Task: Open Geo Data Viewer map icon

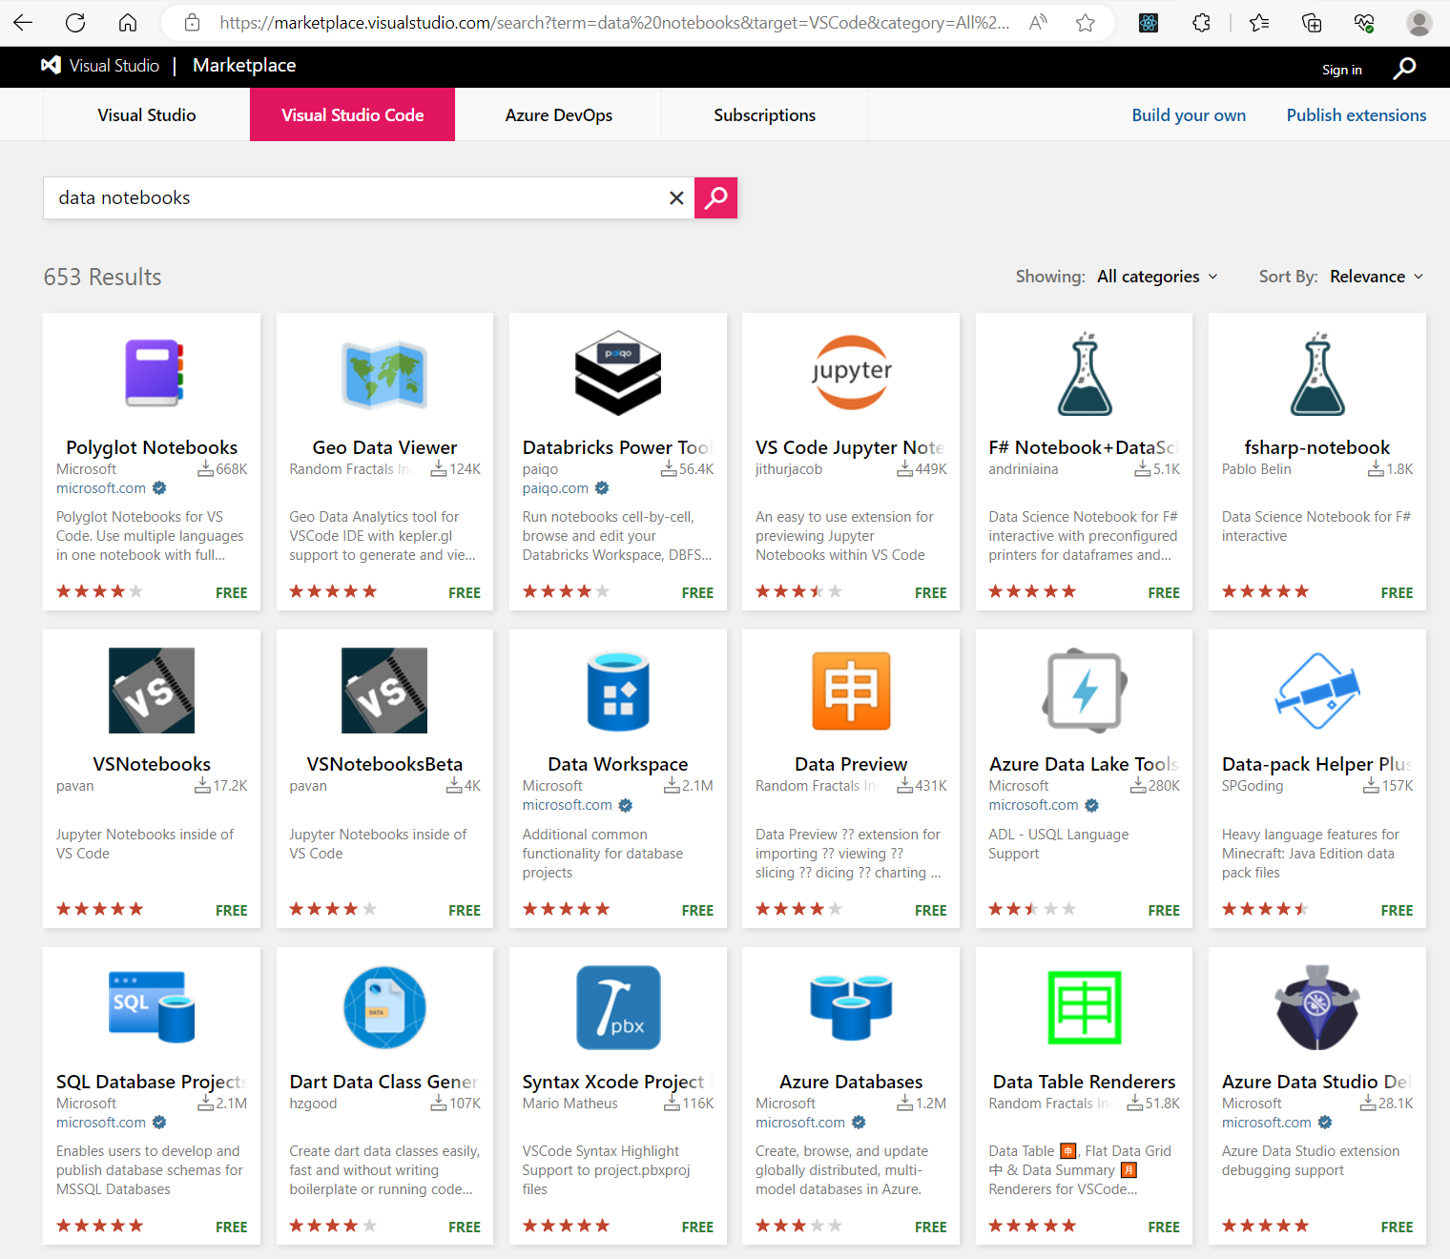Action: [x=384, y=374]
